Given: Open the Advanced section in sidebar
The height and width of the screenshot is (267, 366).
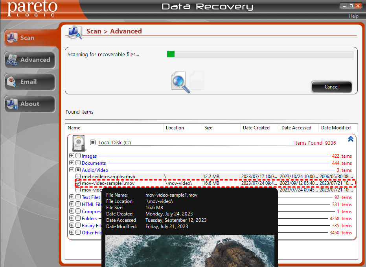Looking at the screenshot, I should 30,60.
